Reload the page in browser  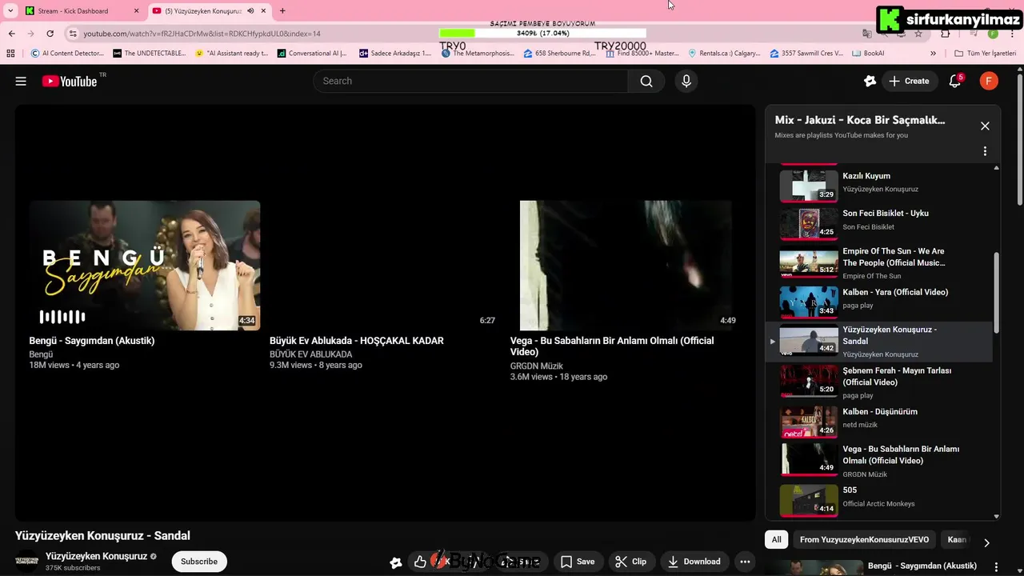pyautogui.click(x=50, y=34)
